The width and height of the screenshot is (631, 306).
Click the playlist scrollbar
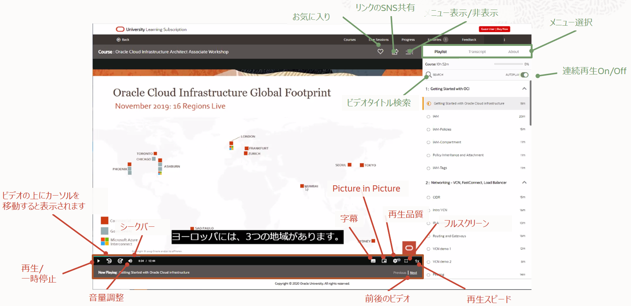(530, 103)
